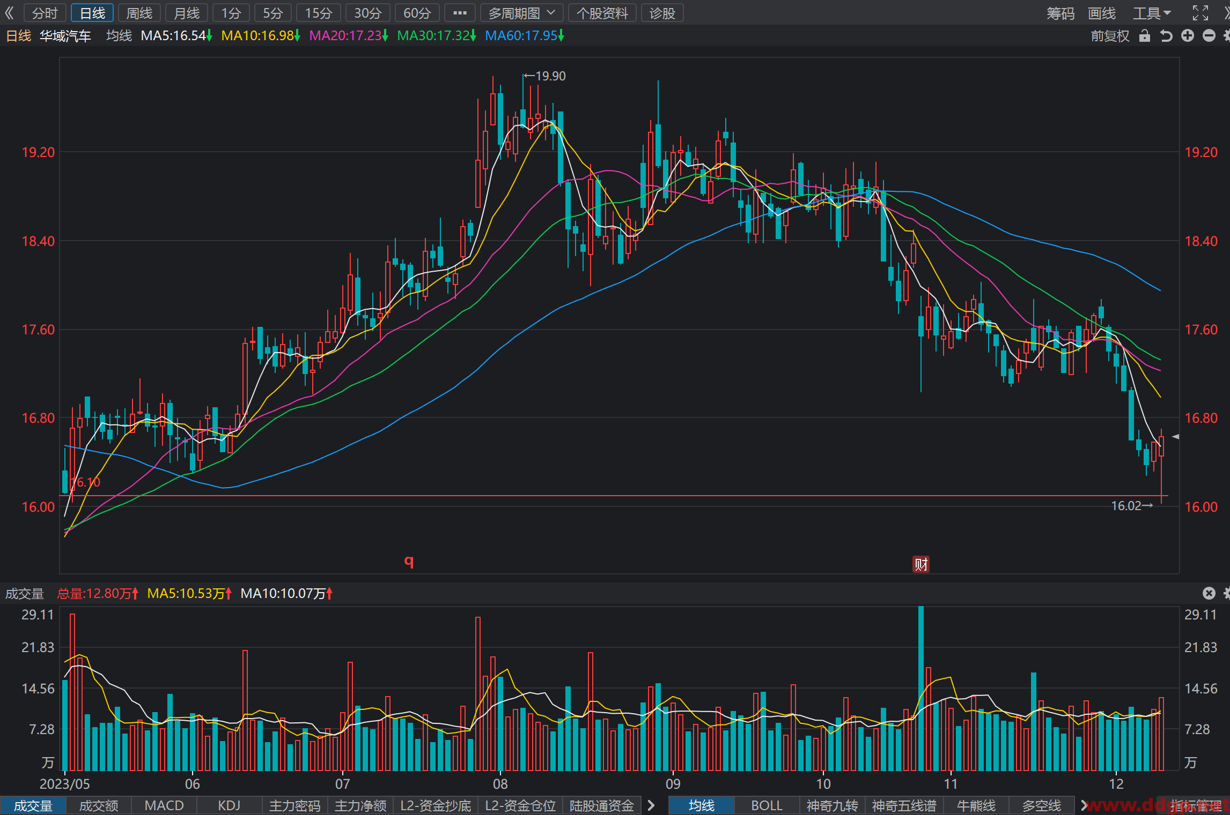Click the MA60:17.95 indicator value
This screenshot has height=815, width=1230.
(x=525, y=36)
